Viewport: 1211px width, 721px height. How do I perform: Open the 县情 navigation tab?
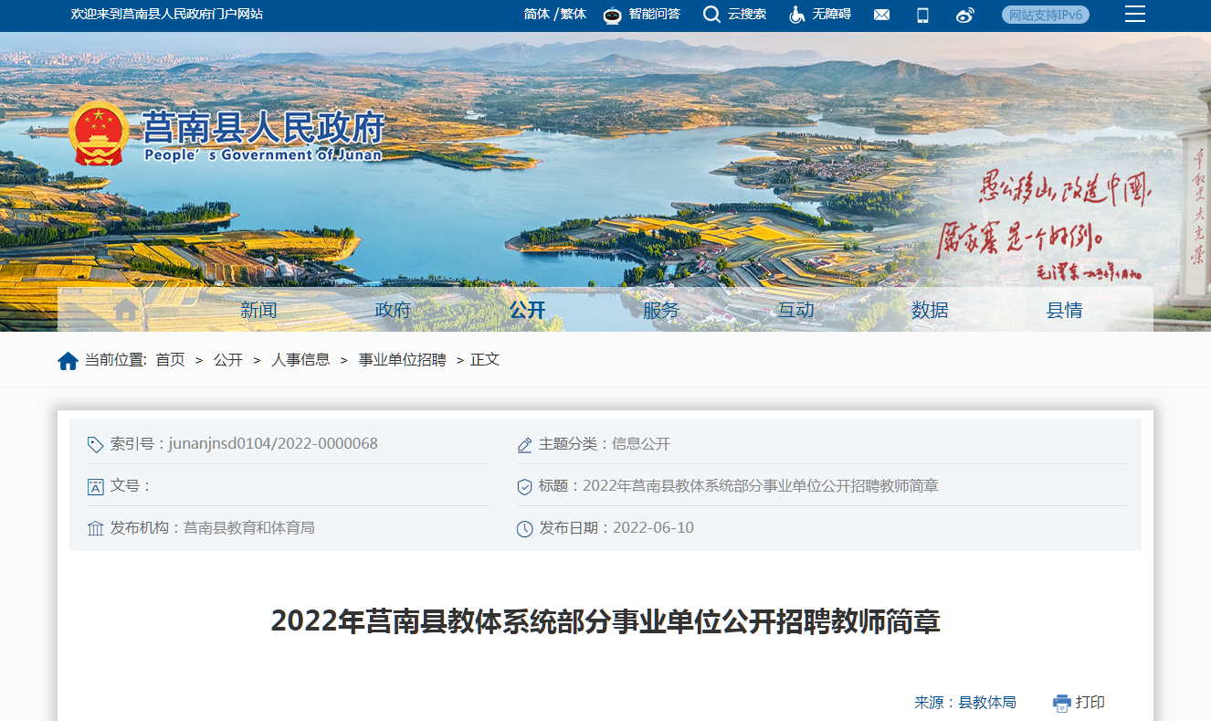pos(1064,310)
